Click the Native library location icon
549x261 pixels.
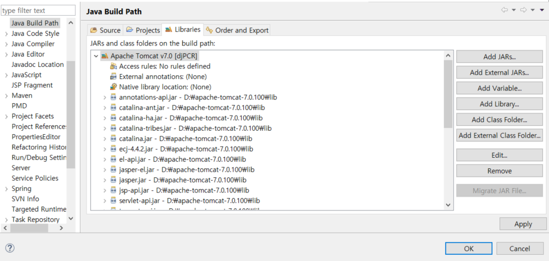point(113,87)
